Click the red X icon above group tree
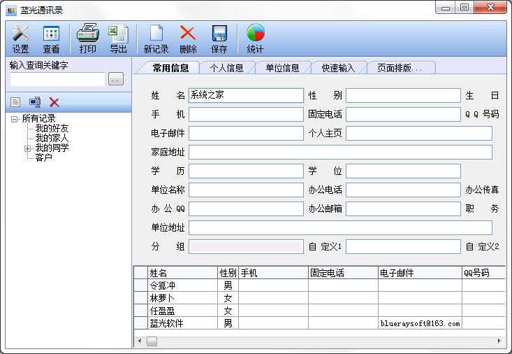Screen dimensions: 512x354 pyautogui.click(x=54, y=102)
